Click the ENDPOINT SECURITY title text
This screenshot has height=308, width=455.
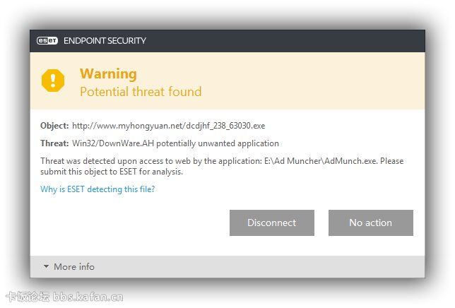(105, 41)
